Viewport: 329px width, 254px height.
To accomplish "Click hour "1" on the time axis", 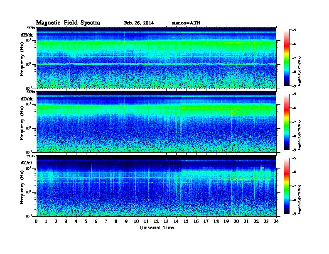I will 46,221.
